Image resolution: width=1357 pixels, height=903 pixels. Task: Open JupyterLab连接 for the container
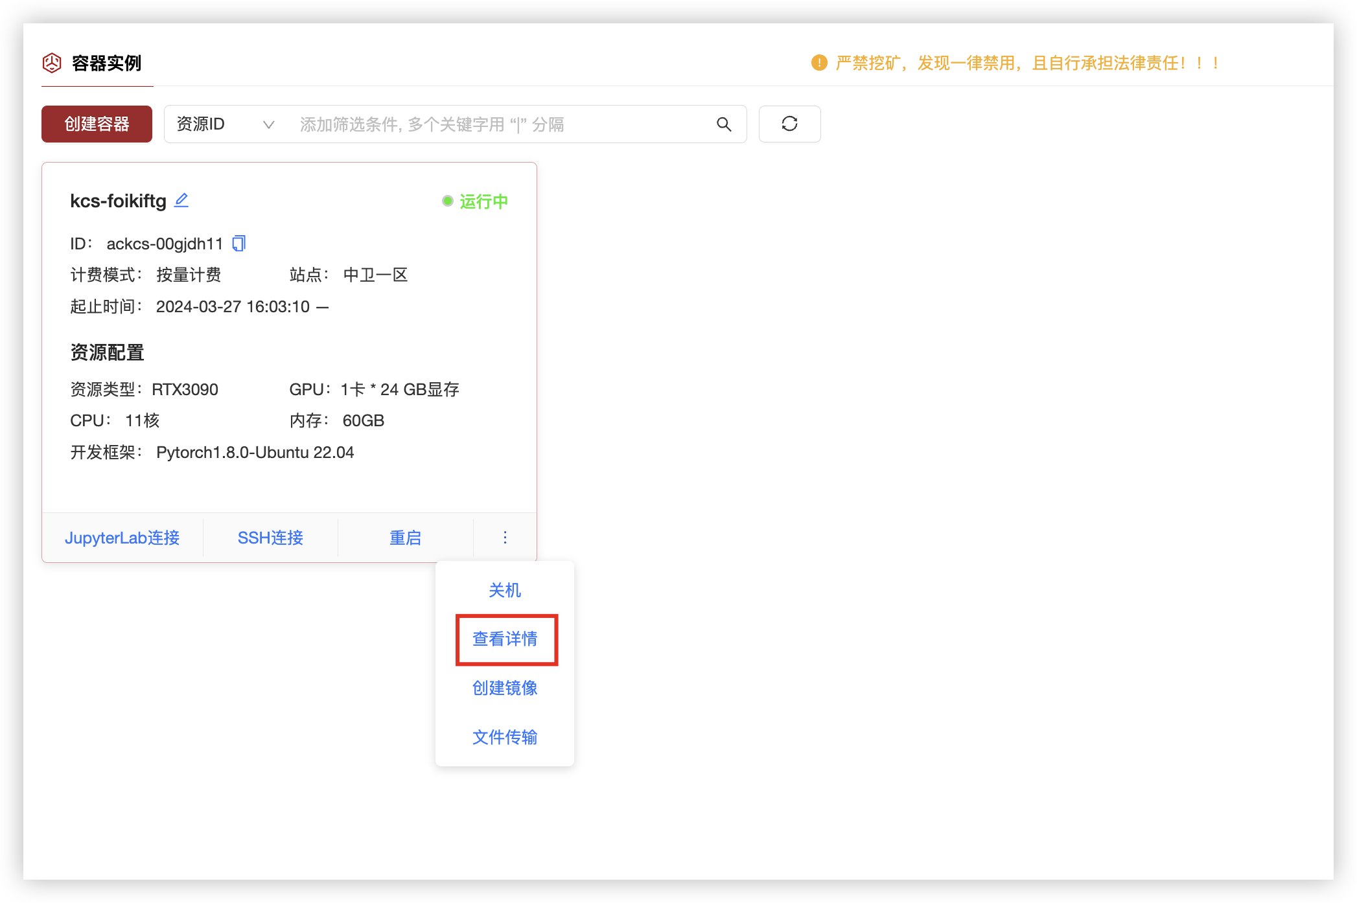point(123,537)
